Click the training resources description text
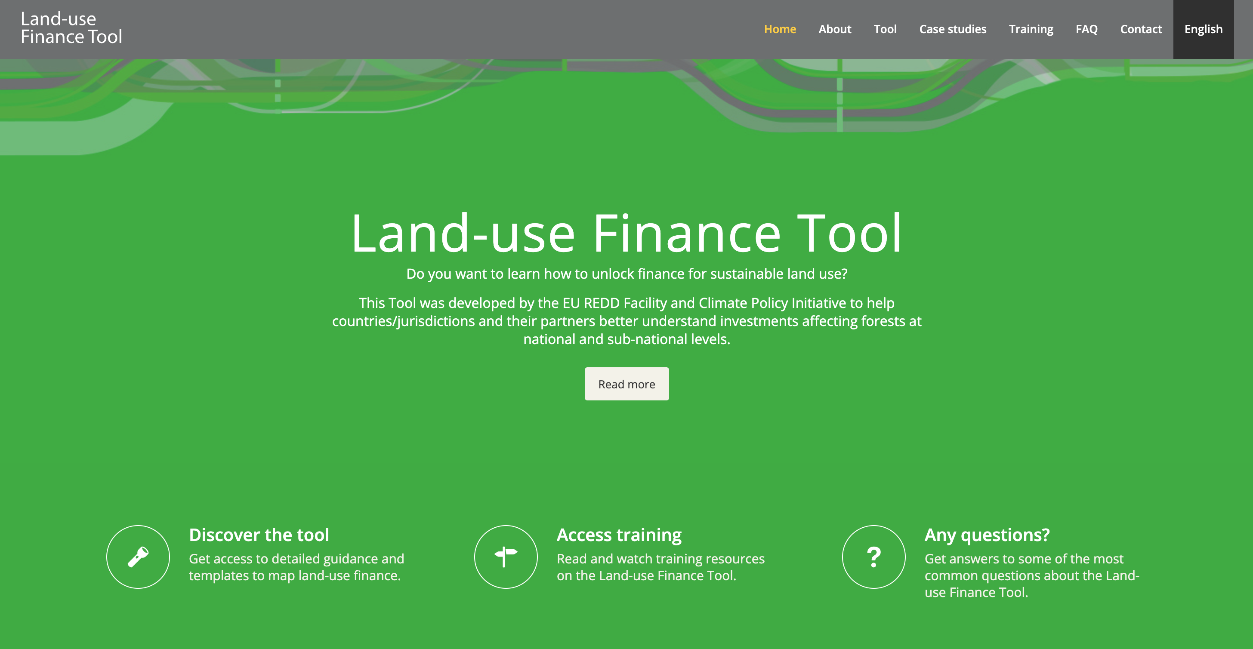 [660, 567]
